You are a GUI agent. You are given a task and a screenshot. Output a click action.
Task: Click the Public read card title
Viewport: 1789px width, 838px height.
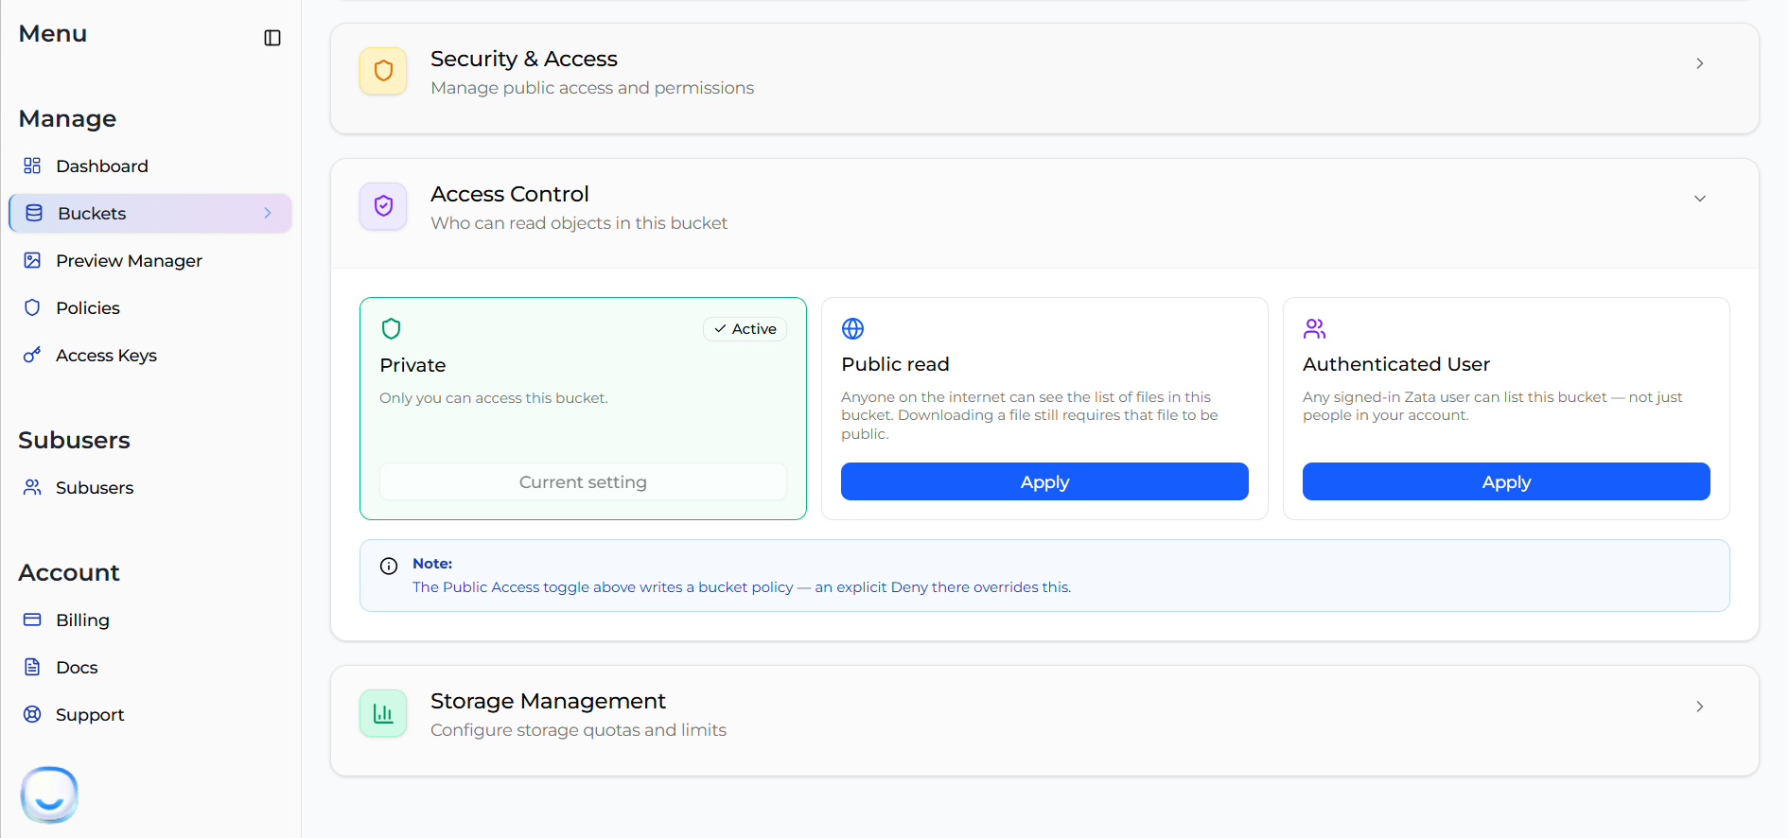pyautogui.click(x=895, y=364)
